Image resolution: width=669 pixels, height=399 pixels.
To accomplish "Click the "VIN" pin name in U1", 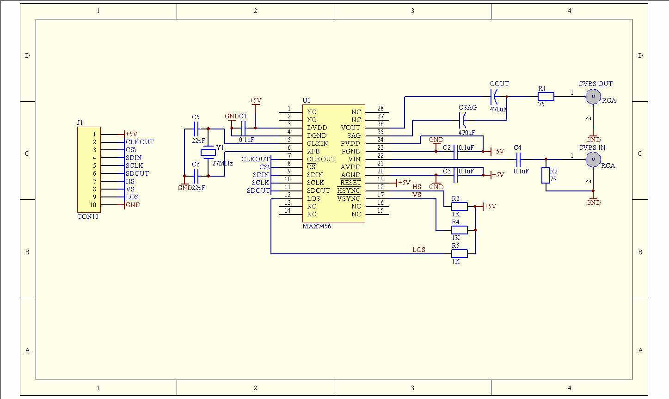I will click(354, 159).
